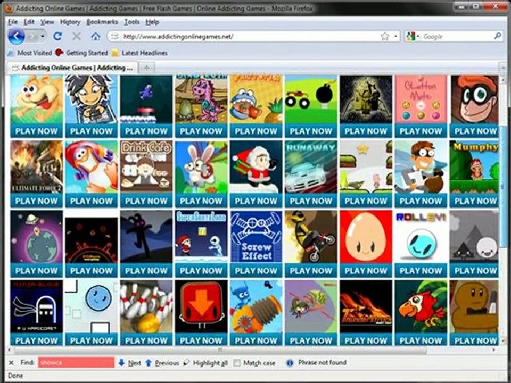Open the History menu
This screenshot has height=383, width=511.
[x=70, y=22]
